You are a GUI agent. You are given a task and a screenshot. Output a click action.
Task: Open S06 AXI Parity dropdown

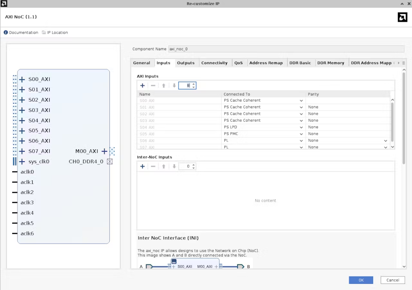(385, 141)
